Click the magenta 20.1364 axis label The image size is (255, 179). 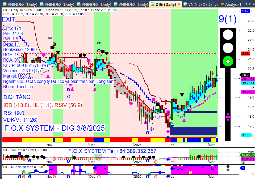pos(248,79)
